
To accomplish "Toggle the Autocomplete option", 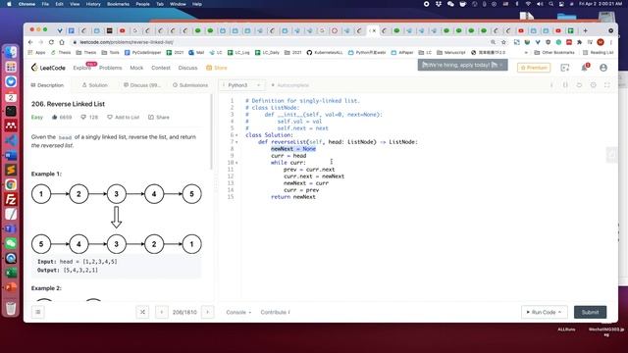I will tap(290, 85).
